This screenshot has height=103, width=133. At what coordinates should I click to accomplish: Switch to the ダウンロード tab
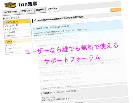(27, 11)
